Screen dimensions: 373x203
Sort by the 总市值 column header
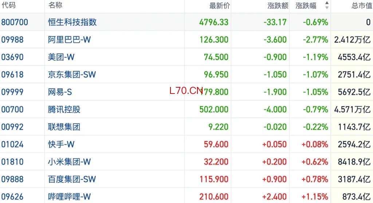pyautogui.click(x=362, y=5)
